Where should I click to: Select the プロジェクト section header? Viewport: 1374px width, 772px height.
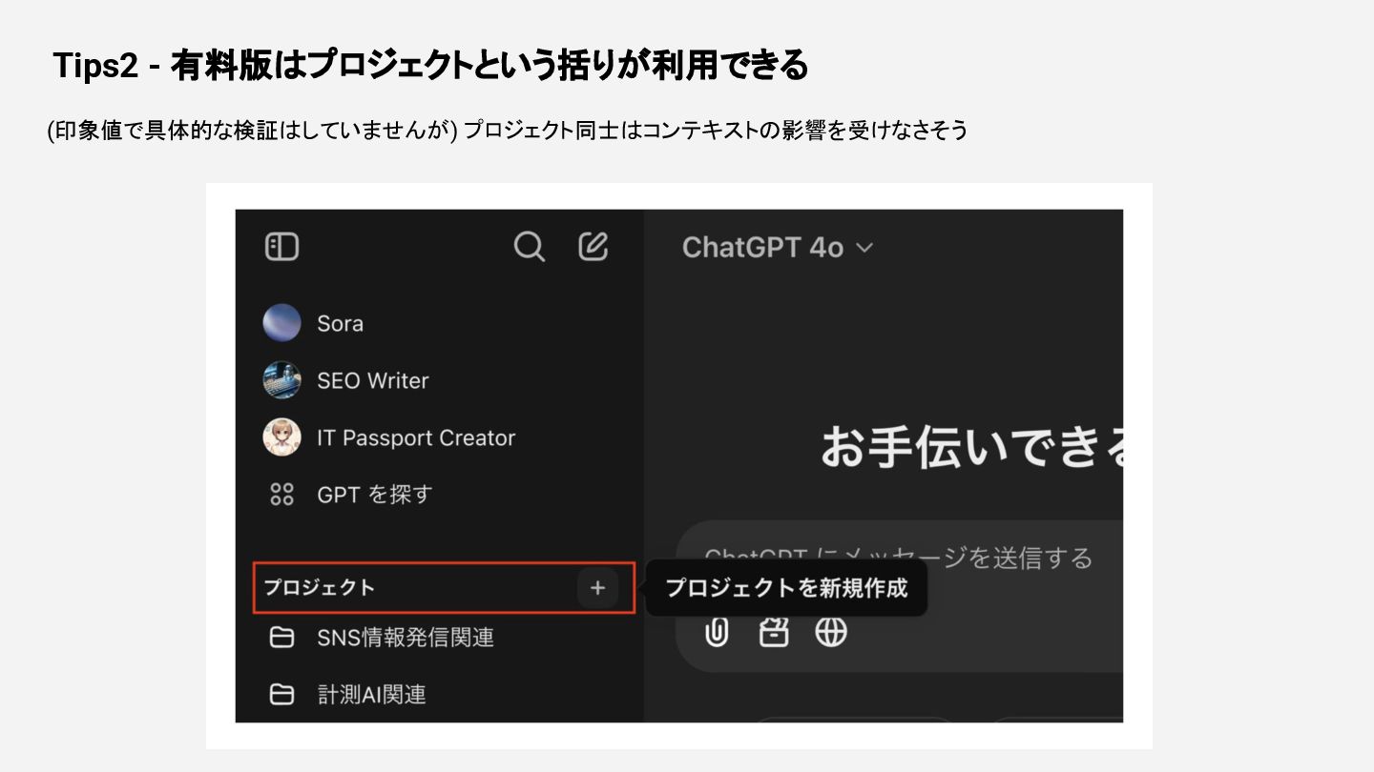[319, 587]
